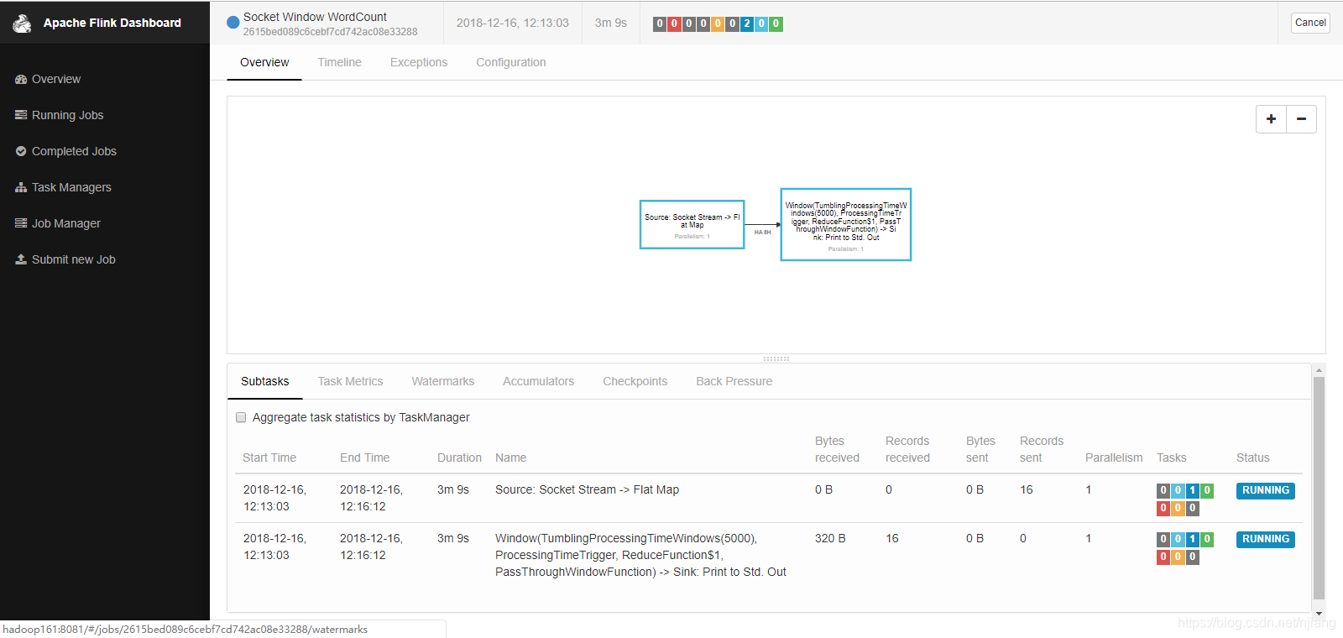Click the green finished-tasks badge in header
The height and width of the screenshot is (638, 1343).
[776, 24]
